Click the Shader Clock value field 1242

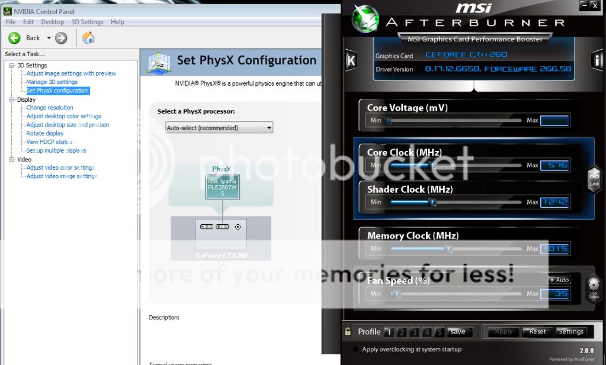pos(555,202)
